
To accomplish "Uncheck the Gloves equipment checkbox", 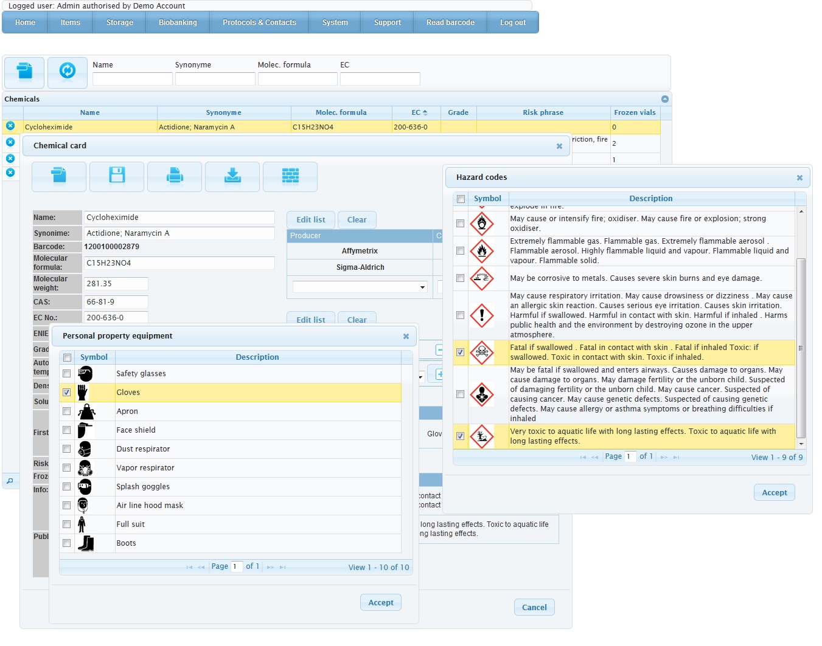I will coord(67,393).
